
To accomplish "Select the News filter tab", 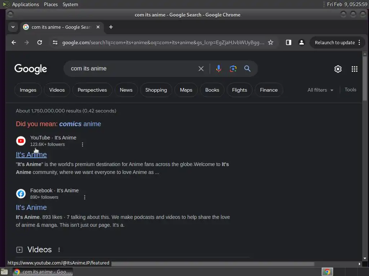I will click(126, 90).
